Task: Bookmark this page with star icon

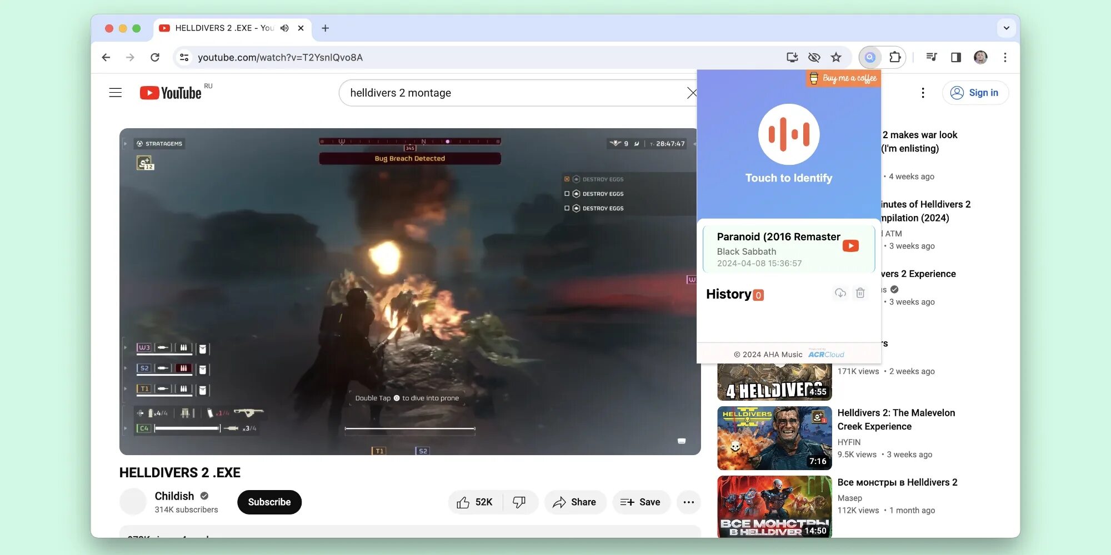Action: coord(836,57)
